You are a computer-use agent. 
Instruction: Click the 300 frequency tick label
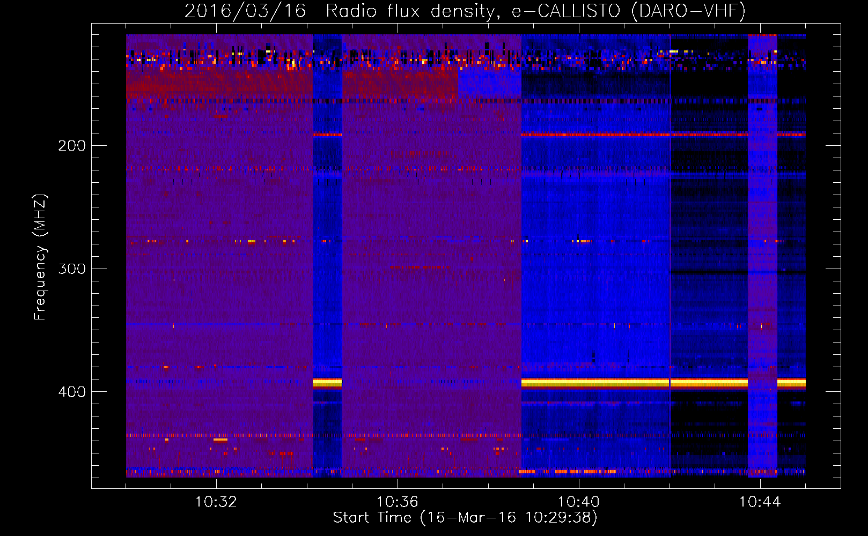click(x=72, y=269)
